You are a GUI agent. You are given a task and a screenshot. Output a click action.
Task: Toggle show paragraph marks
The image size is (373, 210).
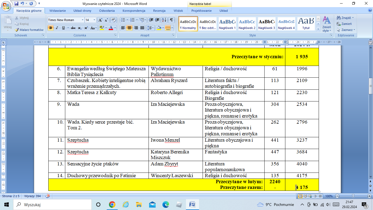(x=171, y=20)
